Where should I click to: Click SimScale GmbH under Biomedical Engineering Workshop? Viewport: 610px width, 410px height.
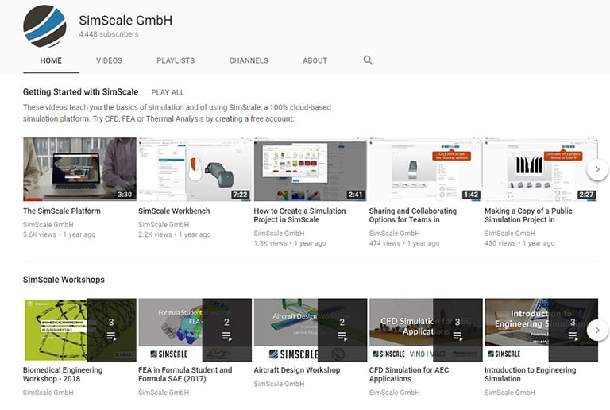click(x=48, y=393)
